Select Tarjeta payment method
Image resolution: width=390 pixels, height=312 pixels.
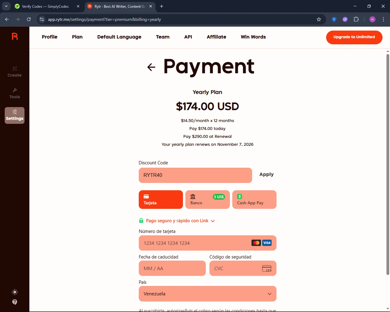coord(161,199)
